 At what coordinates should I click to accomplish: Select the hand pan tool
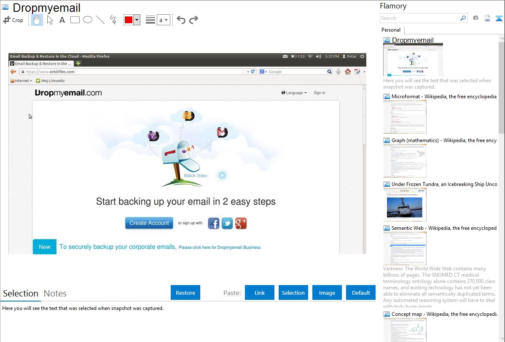point(37,20)
